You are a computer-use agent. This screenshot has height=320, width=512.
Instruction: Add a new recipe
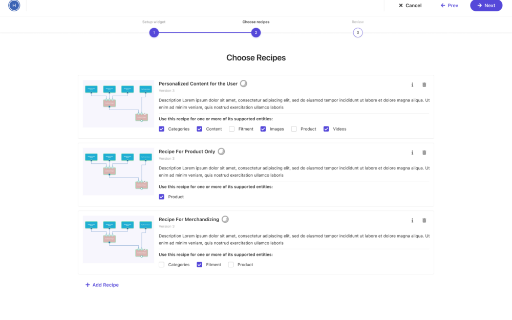pos(102,285)
